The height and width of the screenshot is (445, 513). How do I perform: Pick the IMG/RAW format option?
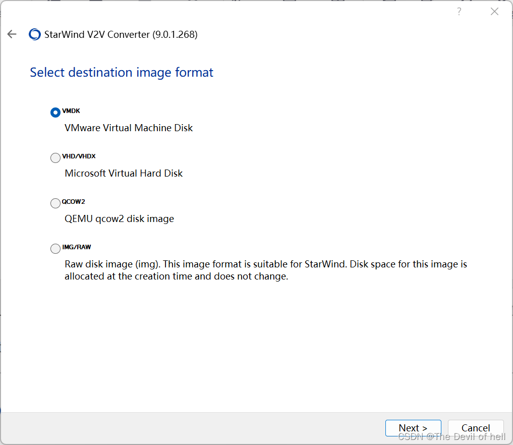tap(55, 249)
